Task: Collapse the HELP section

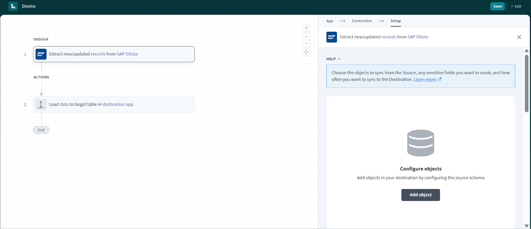Action: pyautogui.click(x=334, y=59)
